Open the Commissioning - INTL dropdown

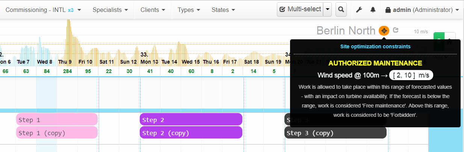(43, 10)
